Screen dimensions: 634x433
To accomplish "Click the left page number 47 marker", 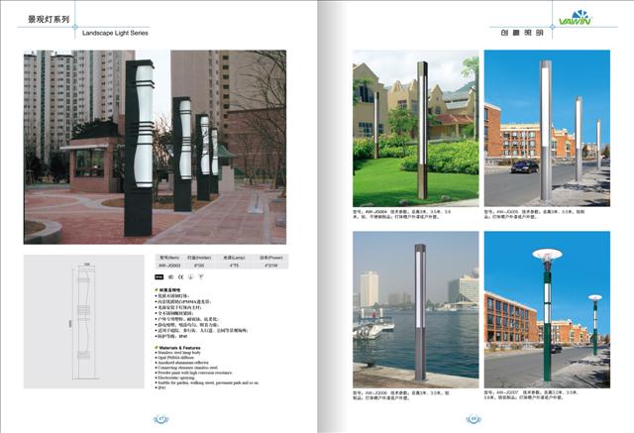I will coord(158,419).
